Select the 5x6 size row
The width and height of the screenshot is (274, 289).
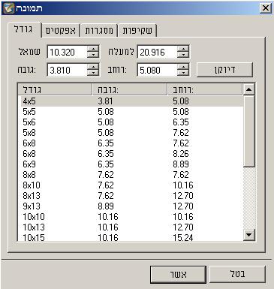point(131,122)
